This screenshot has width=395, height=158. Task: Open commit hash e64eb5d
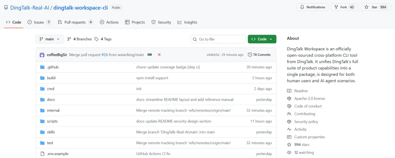[213, 54]
